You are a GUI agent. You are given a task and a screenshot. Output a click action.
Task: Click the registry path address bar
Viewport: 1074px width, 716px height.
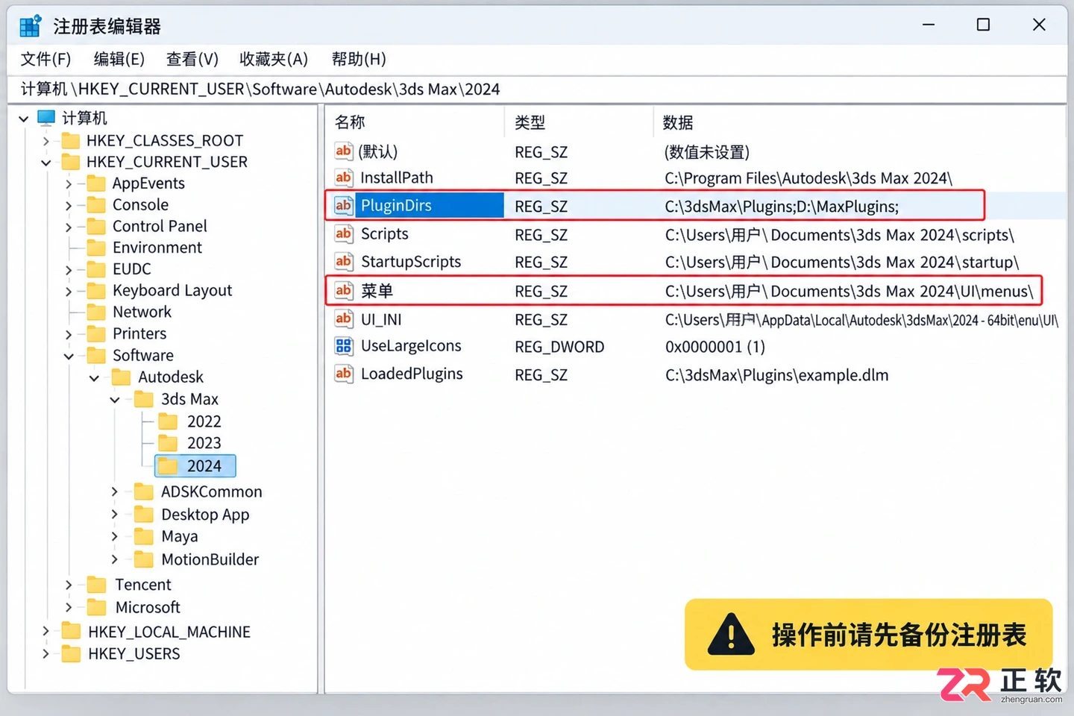pos(537,89)
